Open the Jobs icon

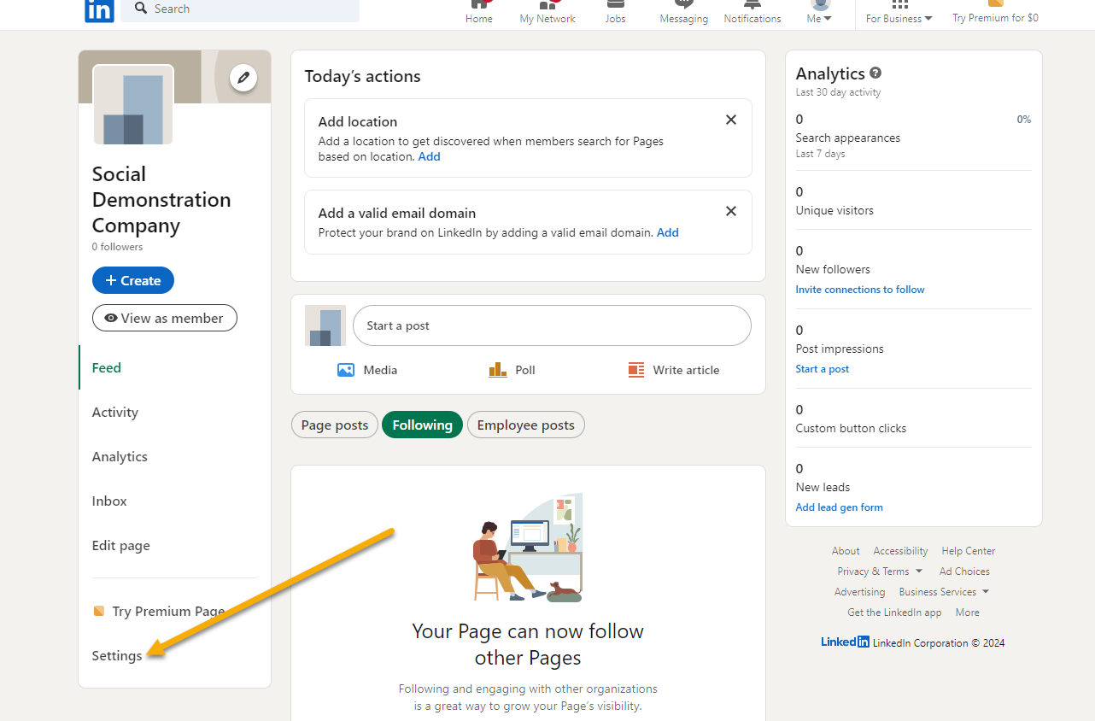(615, 10)
